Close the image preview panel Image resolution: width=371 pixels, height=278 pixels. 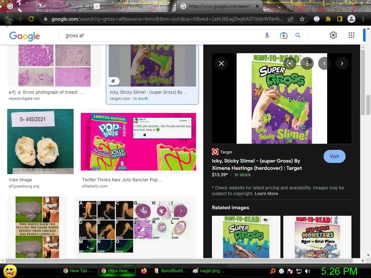(221, 63)
